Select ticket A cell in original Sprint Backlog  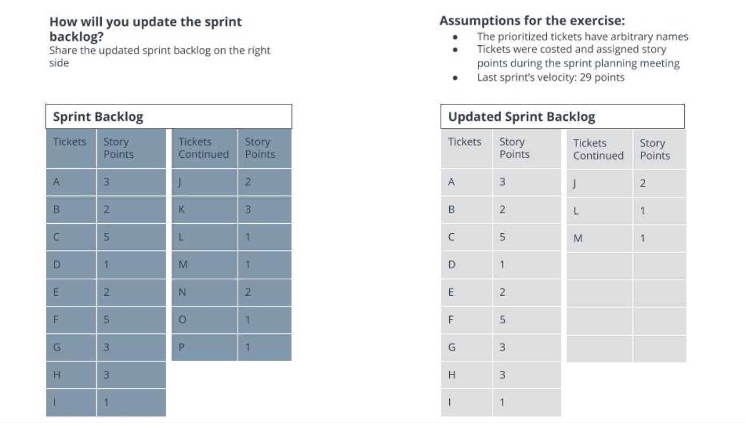[x=71, y=182]
